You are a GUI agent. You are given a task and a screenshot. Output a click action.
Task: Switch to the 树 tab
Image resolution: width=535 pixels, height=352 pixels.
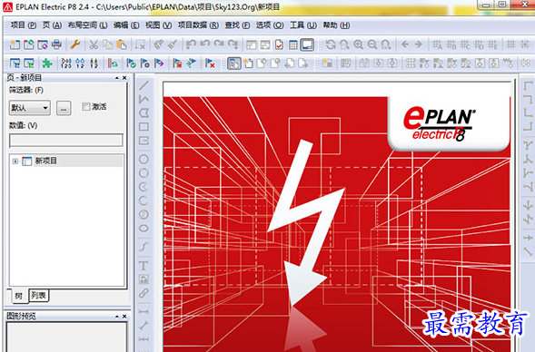point(18,296)
